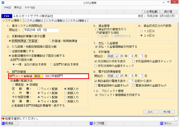
Task: Click F8 タブ切替 function key
Action: click(98, 124)
